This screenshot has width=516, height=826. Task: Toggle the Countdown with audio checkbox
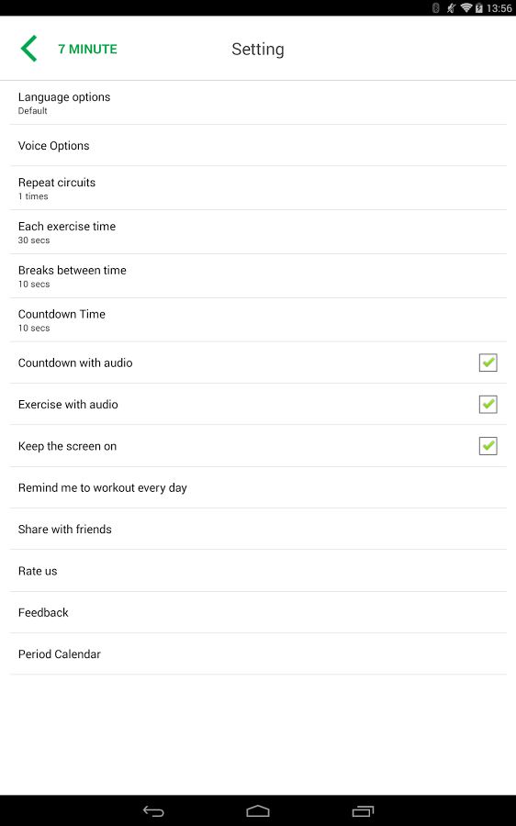[x=488, y=363]
